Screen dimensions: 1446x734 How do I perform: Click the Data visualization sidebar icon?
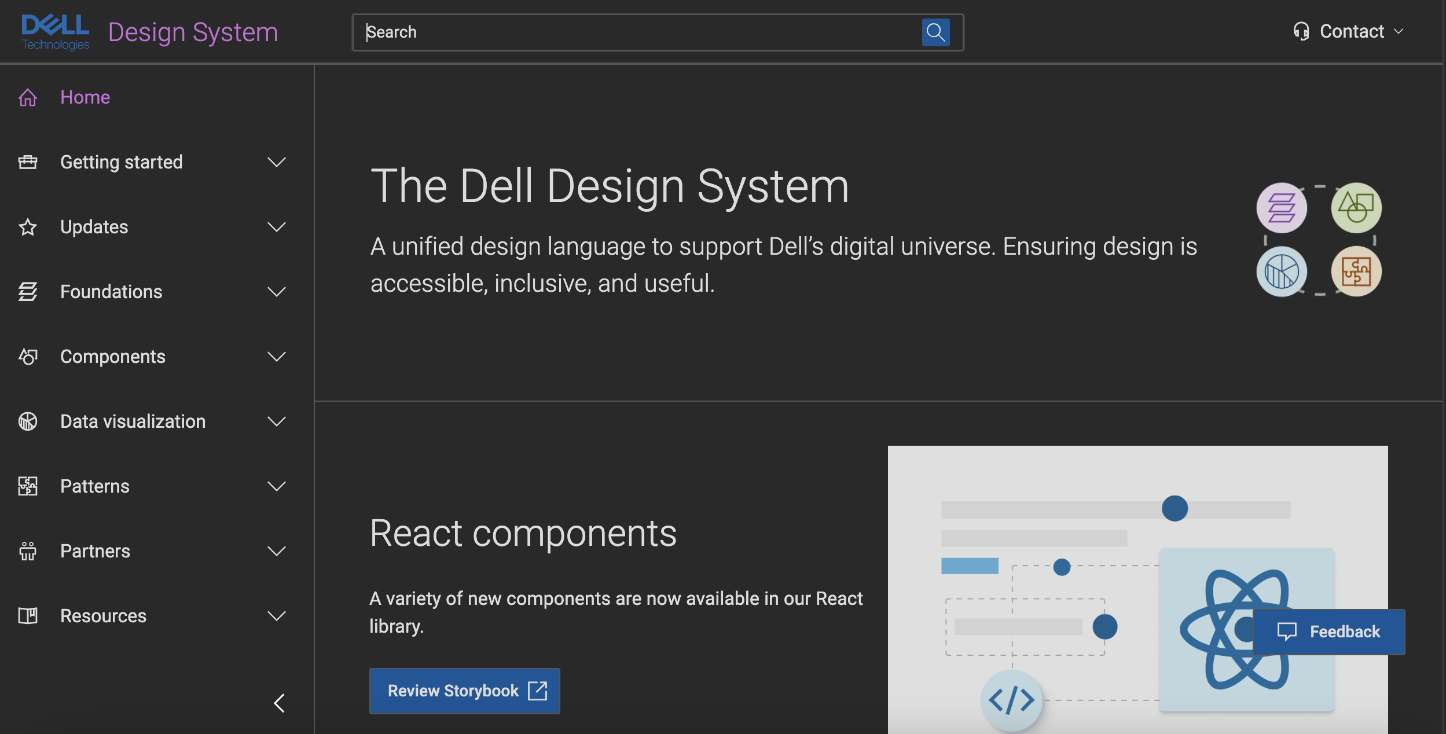(x=28, y=421)
